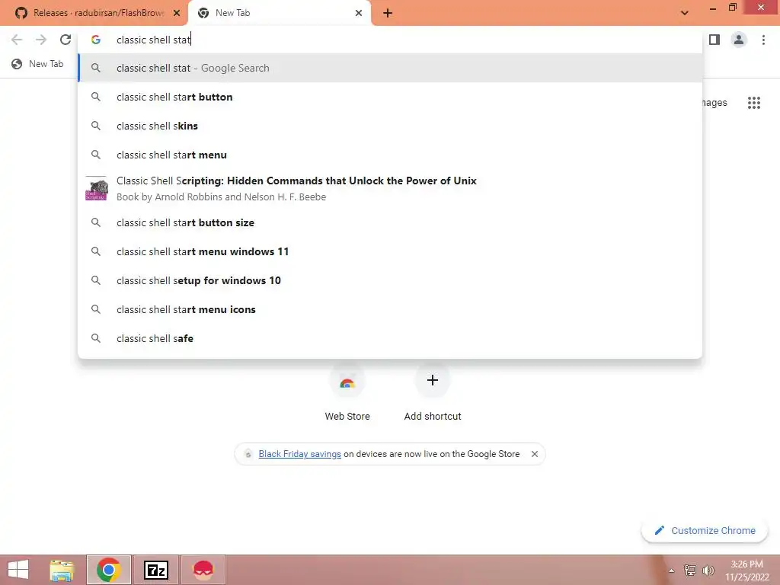Open the Chrome three-dot menu
This screenshot has height=585, width=780.
click(x=763, y=40)
